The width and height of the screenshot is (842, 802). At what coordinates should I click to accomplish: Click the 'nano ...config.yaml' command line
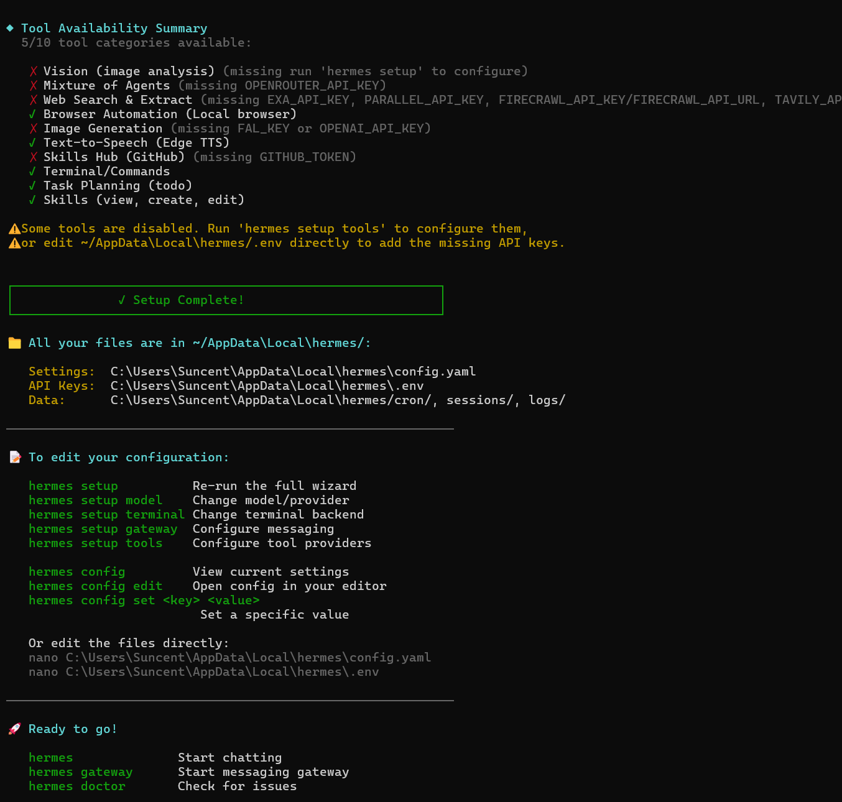click(x=229, y=658)
